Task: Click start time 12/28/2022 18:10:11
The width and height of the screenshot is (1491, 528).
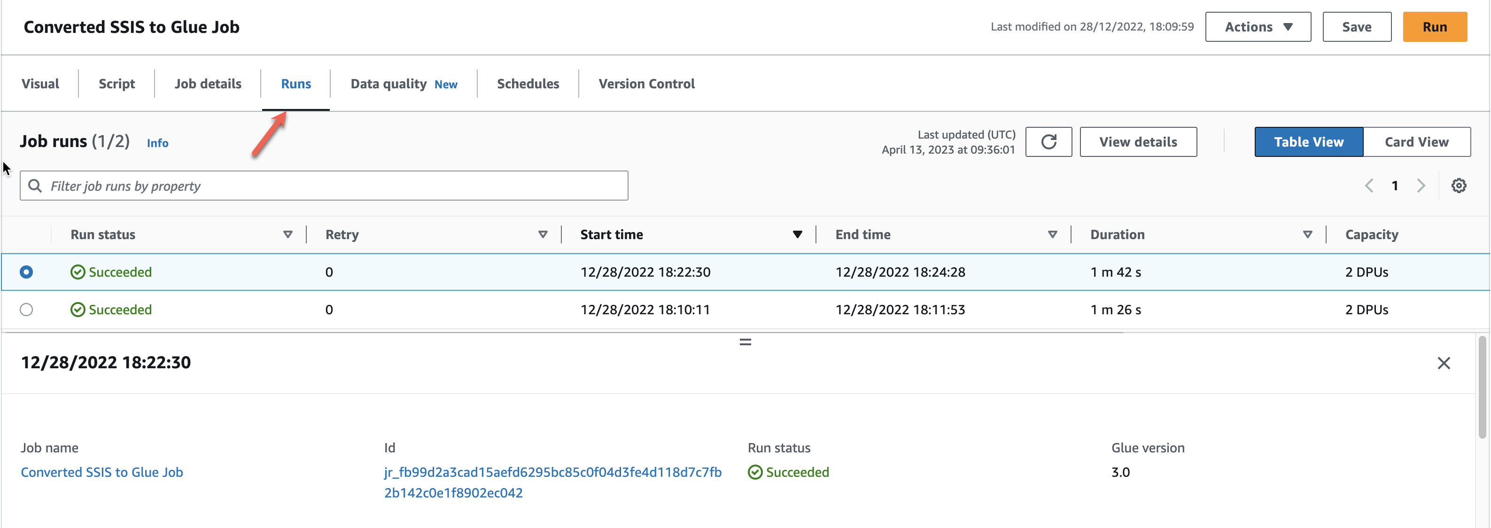Action: [x=645, y=310]
